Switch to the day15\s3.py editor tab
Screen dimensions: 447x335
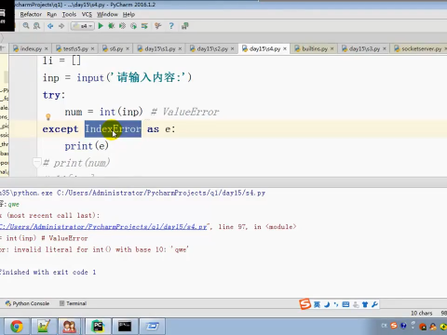point(364,48)
